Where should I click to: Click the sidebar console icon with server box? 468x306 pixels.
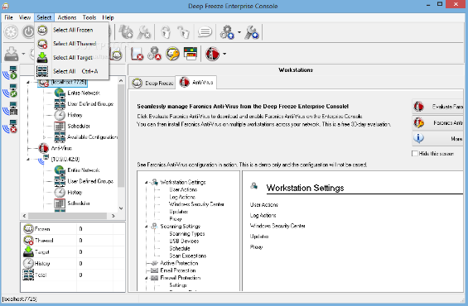(10, 108)
